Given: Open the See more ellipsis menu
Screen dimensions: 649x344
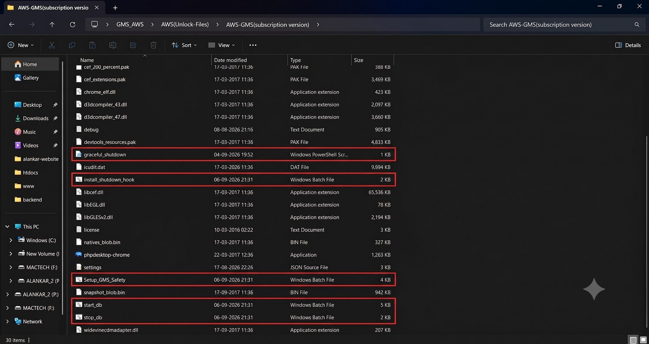Looking at the screenshot, I should pyautogui.click(x=253, y=45).
